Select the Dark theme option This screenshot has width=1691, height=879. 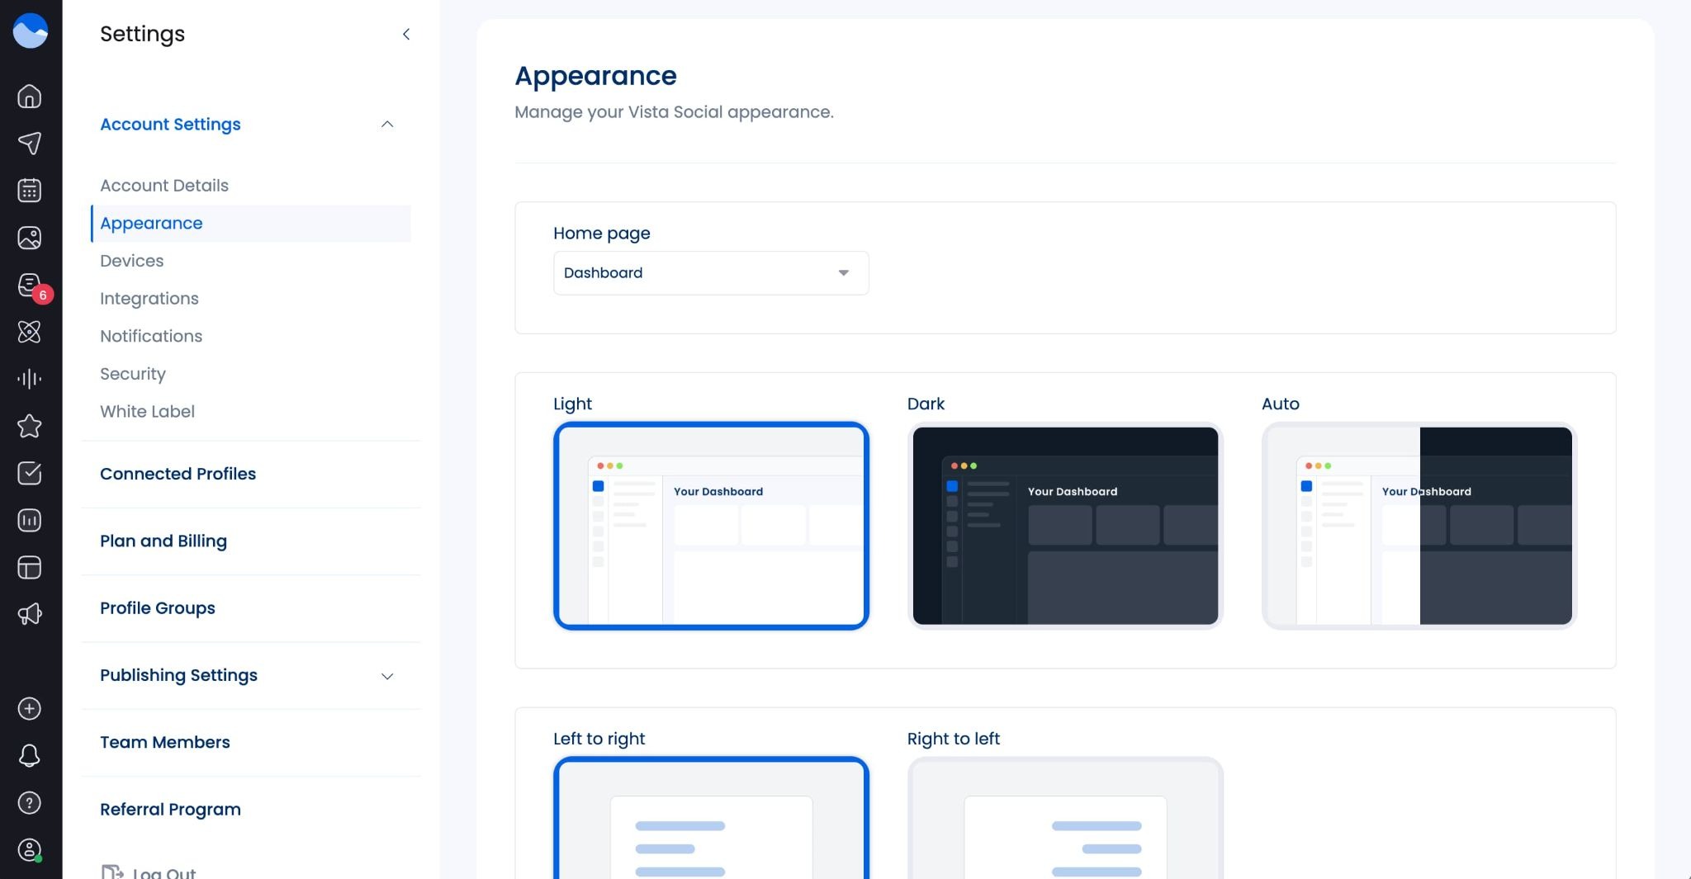click(x=1064, y=526)
